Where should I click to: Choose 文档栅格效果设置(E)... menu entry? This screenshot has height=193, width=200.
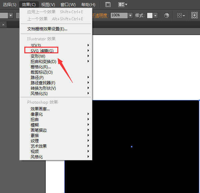56,29
